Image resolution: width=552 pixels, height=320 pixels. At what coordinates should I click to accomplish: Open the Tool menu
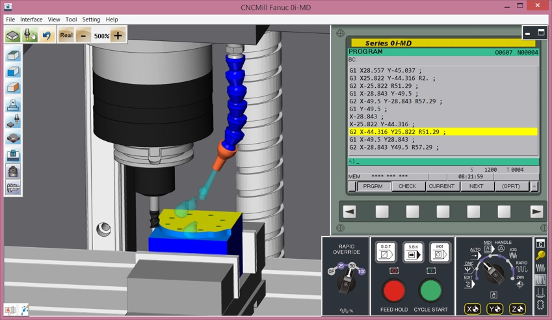(71, 20)
